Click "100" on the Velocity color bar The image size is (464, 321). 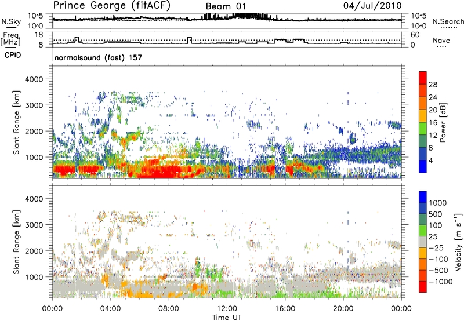pyautogui.click(x=436, y=225)
